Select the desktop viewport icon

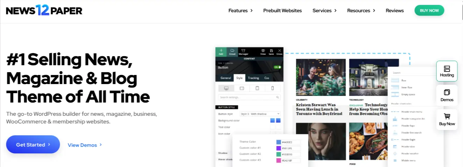pos(226,88)
